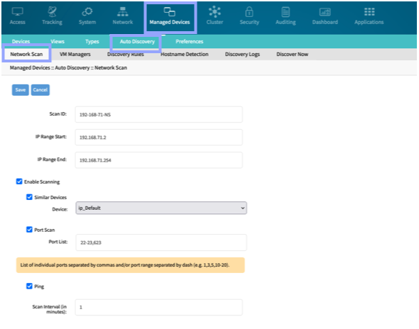Open the Dashboard chart icon
The image size is (419, 329).
coord(325,12)
